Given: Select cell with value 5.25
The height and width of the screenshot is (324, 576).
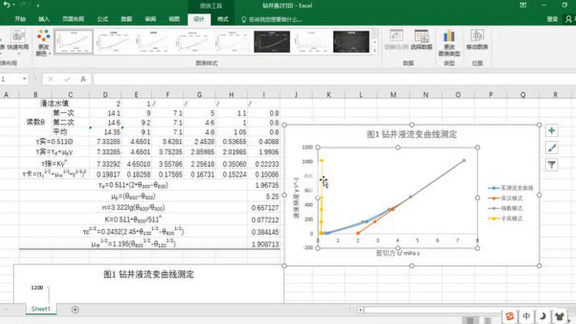Looking at the screenshot, I should click(x=264, y=197).
